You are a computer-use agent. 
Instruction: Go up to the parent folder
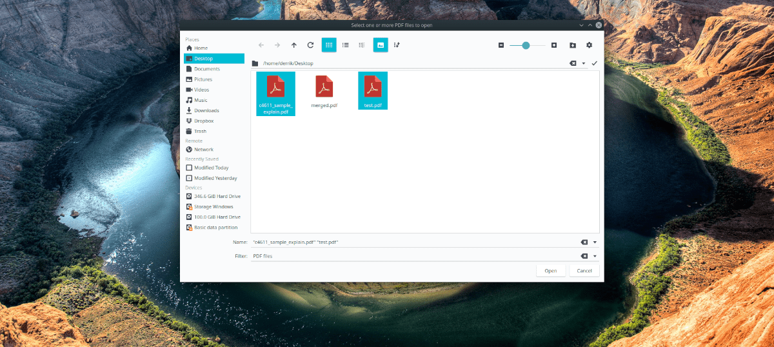pos(294,45)
